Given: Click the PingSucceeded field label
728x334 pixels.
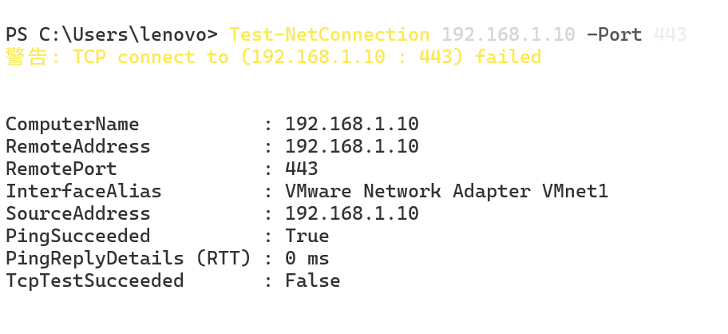Looking at the screenshot, I should tap(77, 237).
